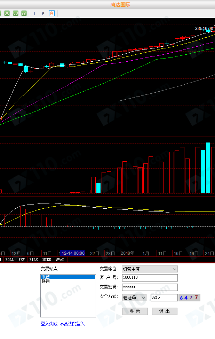The height and width of the screenshot is (339, 215).
Task: Refresh the 6477 captcha image
Action: [190, 298]
